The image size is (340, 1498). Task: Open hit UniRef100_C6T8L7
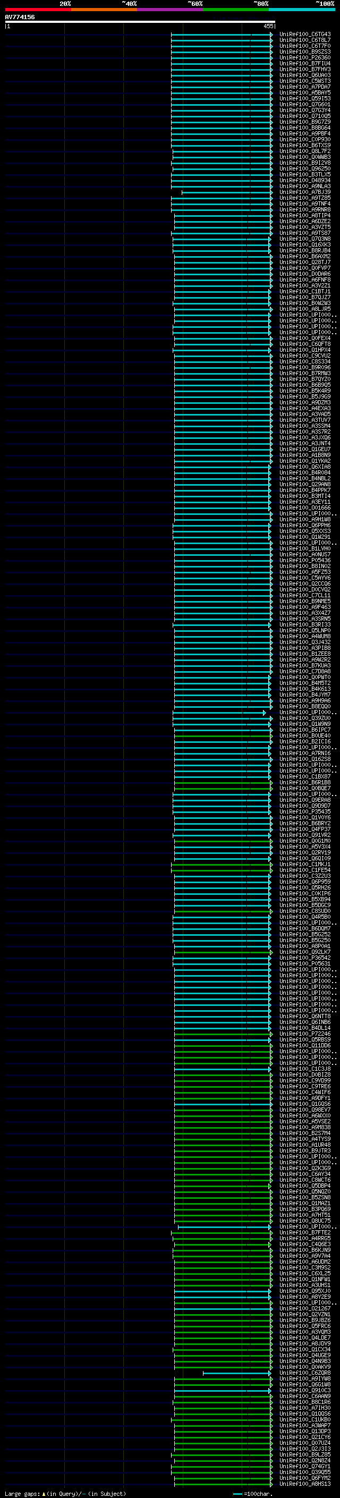click(x=305, y=40)
